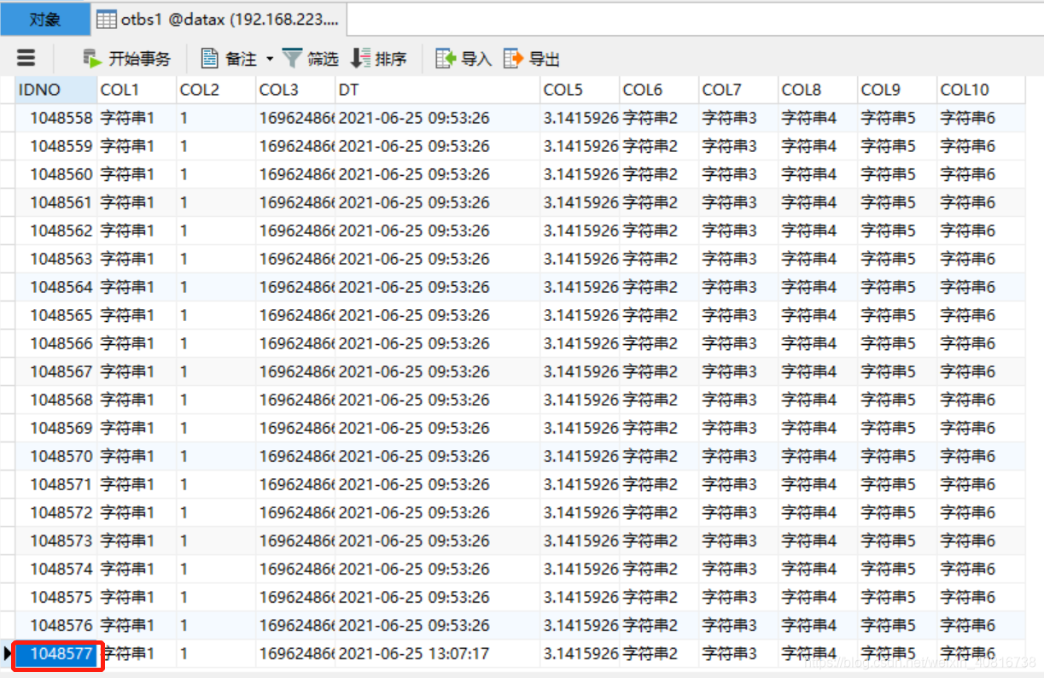
Task: Select the cell with IDNO 1048575
Action: coord(56,597)
